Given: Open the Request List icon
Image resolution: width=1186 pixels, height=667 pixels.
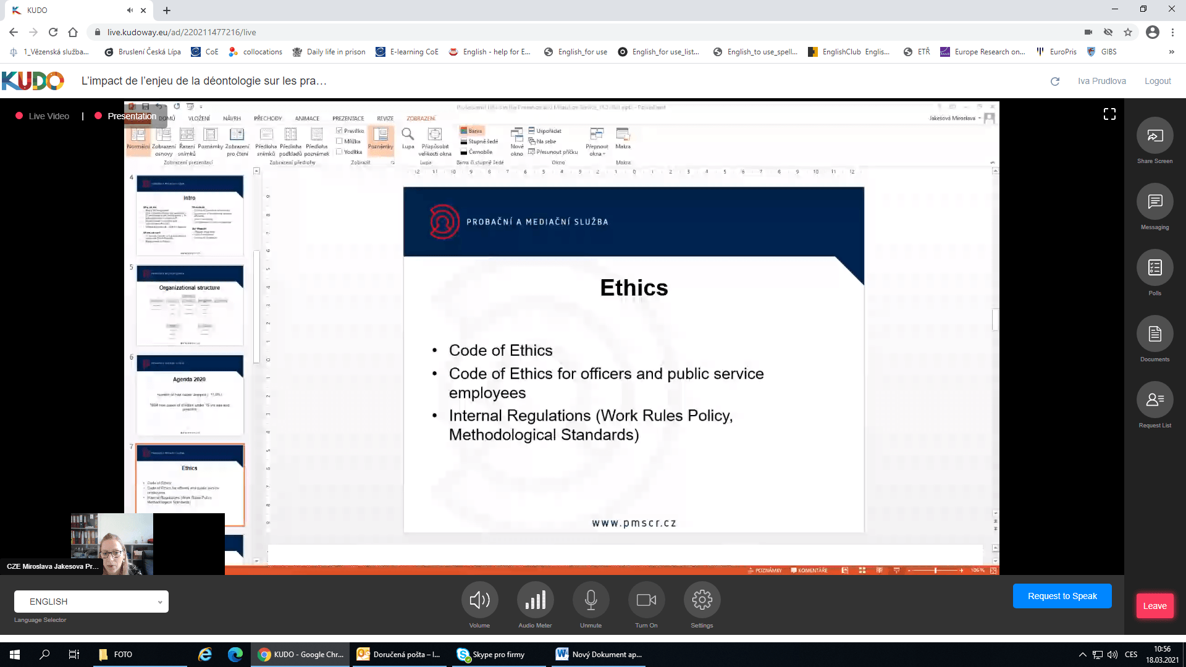Looking at the screenshot, I should pyautogui.click(x=1154, y=400).
